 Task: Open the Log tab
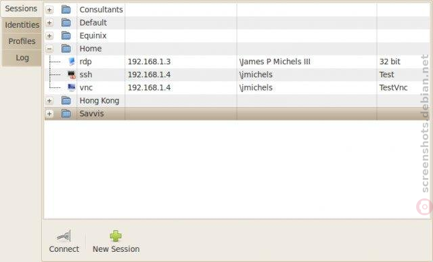point(22,58)
